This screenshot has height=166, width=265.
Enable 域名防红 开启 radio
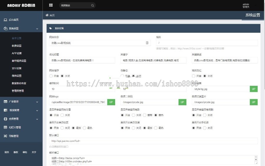tap(193, 76)
